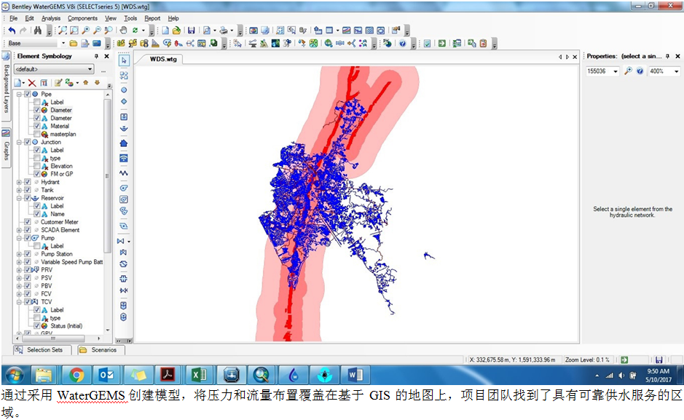Toggle the TCV Status (Initial) checkbox
This screenshot has width=684, height=420.
coord(37,326)
